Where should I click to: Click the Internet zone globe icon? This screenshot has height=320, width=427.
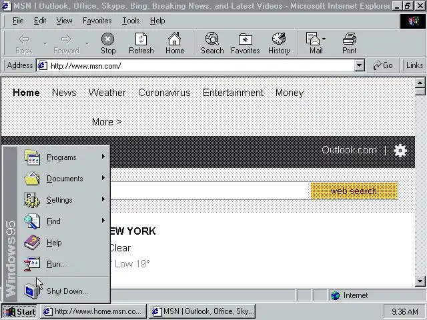click(x=335, y=295)
